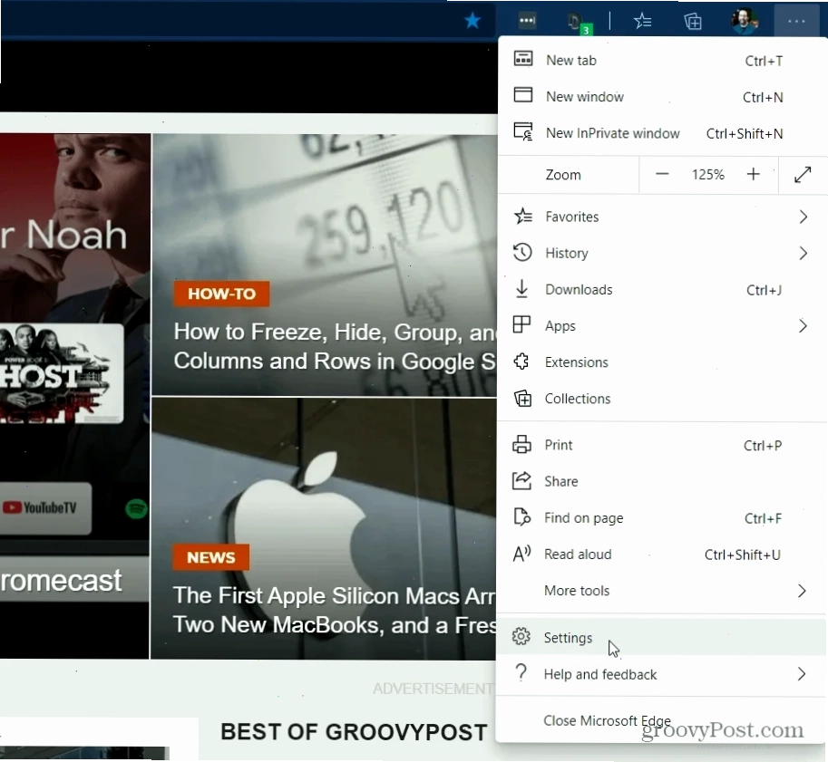The width and height of the screenshot is (828, 762).
Task: Decrease zoom with the minus button
Action: point(662,174)
